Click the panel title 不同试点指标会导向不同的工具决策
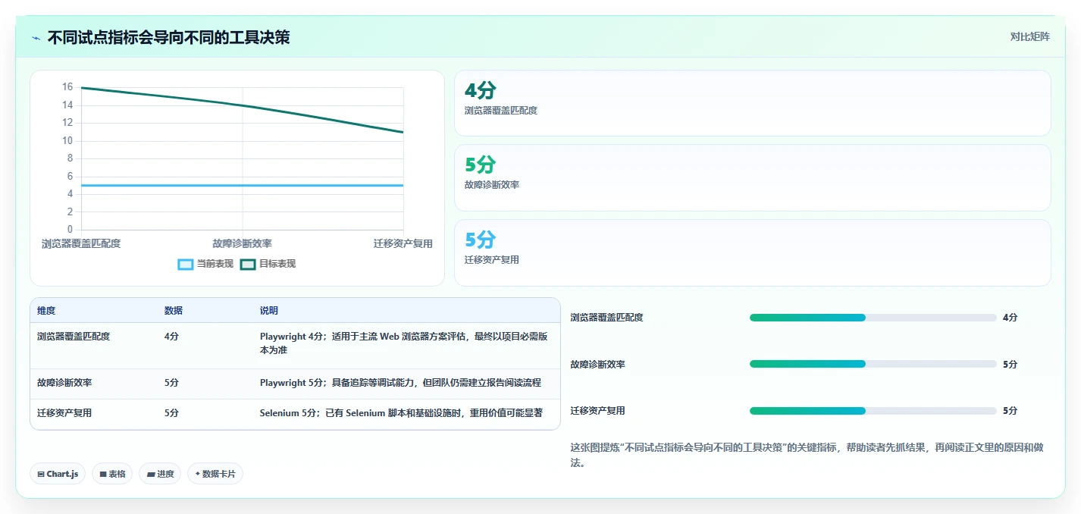The image size is (1081, 514). [168, 37]
